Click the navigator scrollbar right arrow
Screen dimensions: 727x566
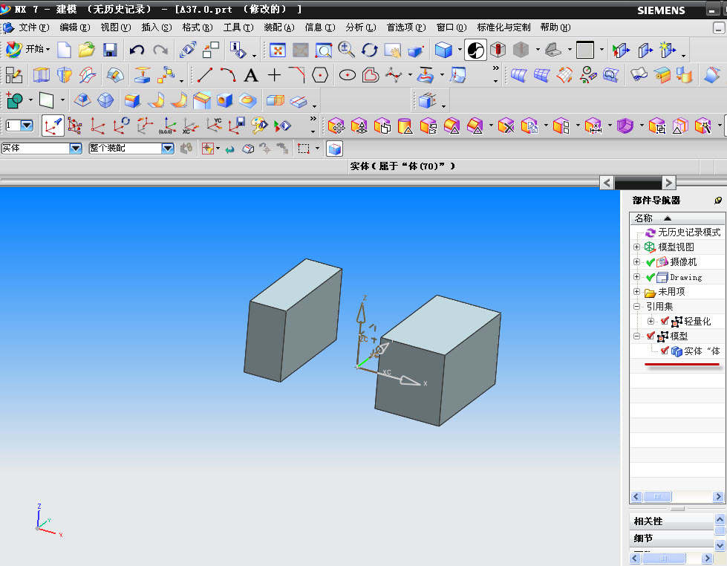point(718,496)
